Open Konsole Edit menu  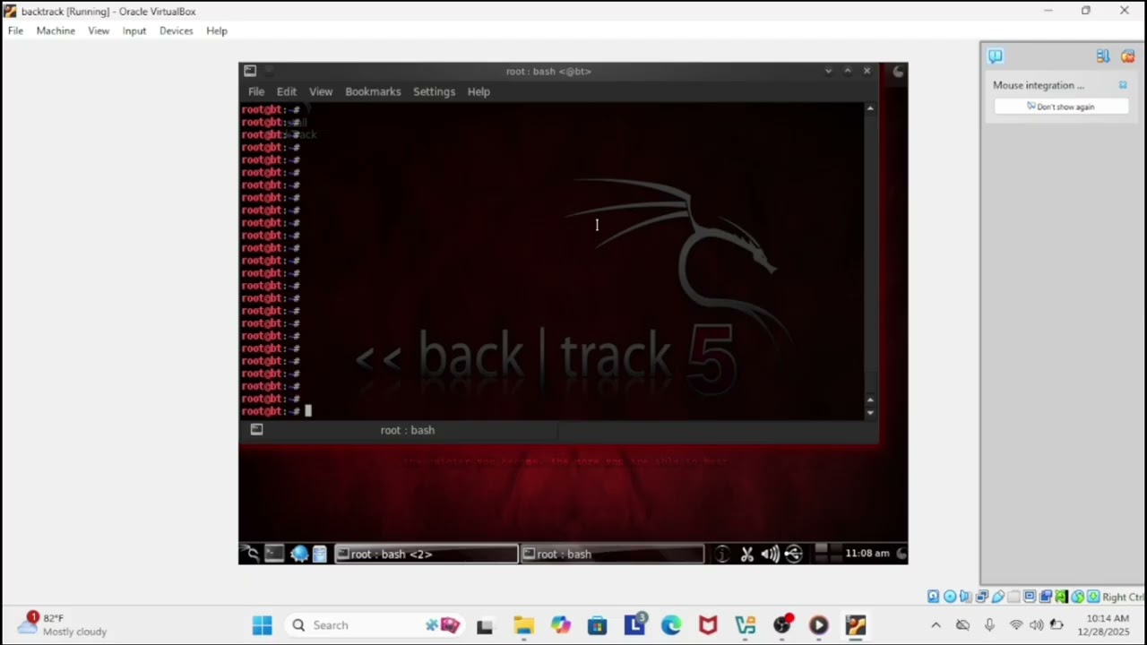(287, 91)
